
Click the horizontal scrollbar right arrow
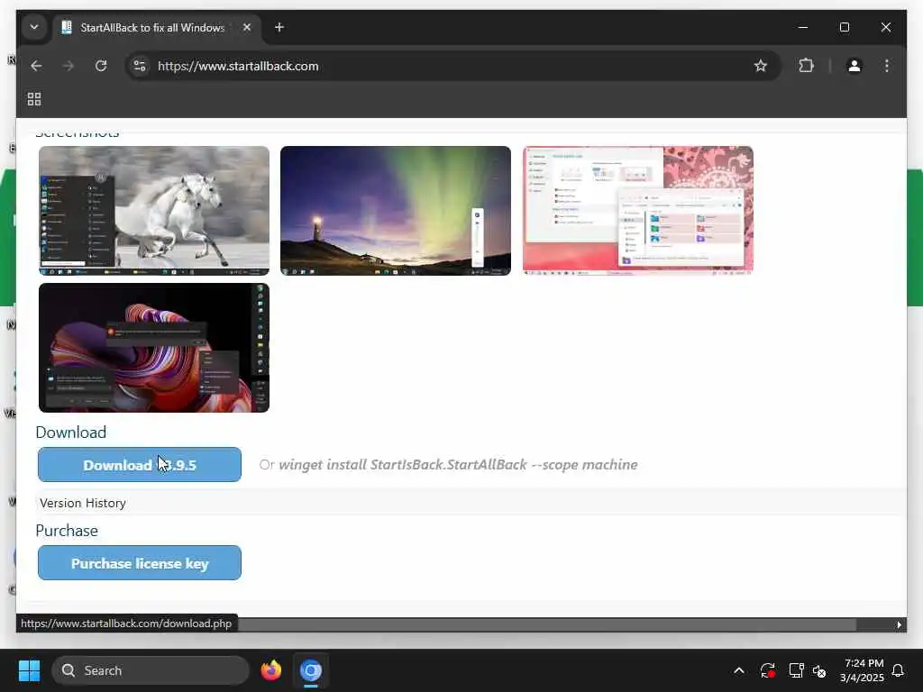(899, 625)
